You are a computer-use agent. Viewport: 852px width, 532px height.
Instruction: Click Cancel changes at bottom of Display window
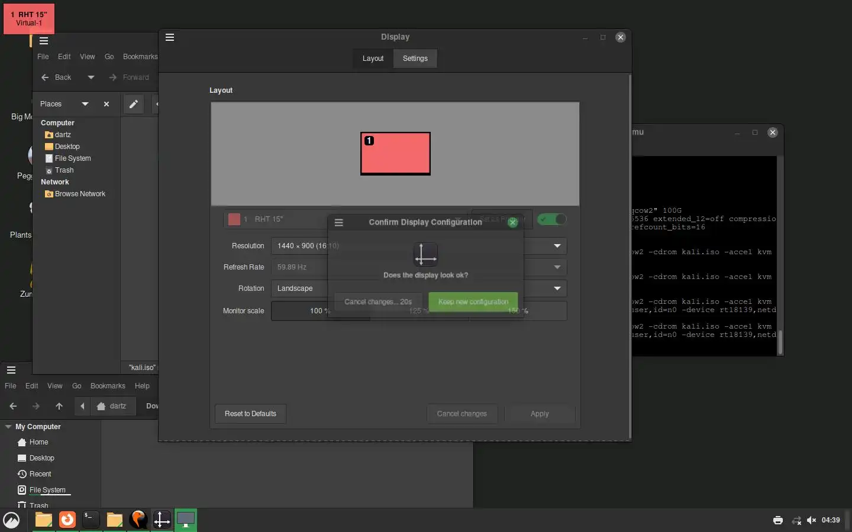462,414
